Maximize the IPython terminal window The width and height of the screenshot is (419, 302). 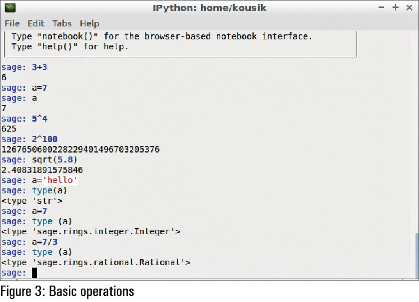pyautogui.click(x=396, y=7)
